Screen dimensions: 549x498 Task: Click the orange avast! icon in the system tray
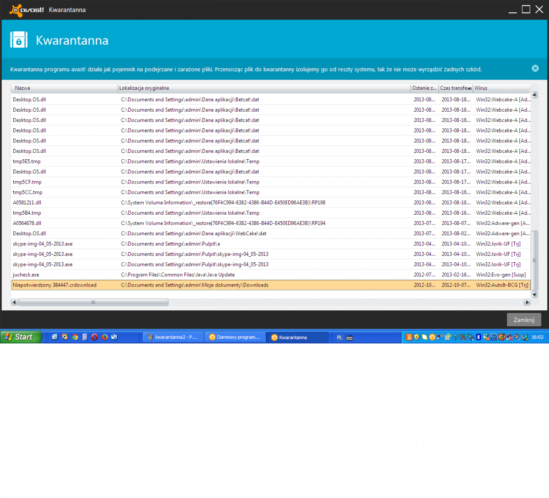pyautogui.click(x=432, y=337)
